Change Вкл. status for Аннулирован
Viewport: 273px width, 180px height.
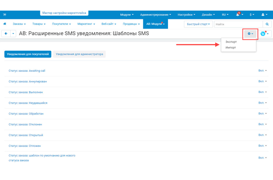262,81
